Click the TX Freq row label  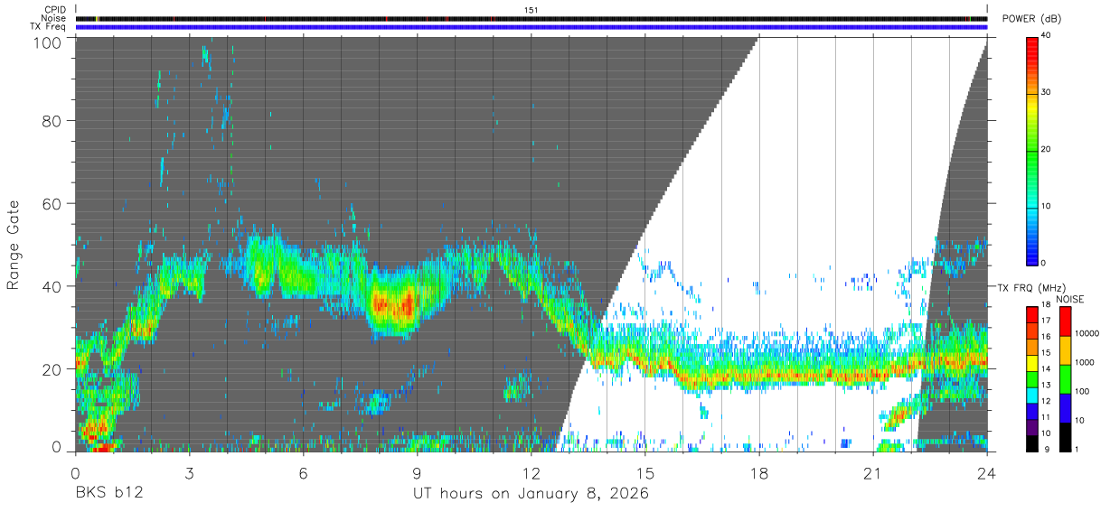(49, 27)
